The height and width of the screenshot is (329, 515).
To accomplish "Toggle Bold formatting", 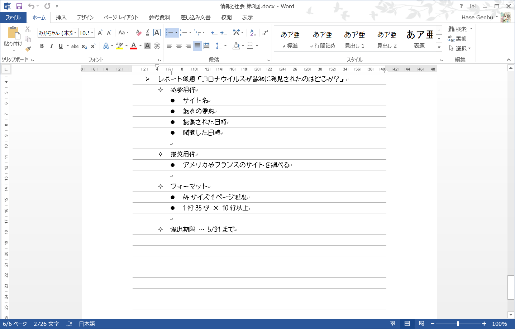I will coord(42,46).
